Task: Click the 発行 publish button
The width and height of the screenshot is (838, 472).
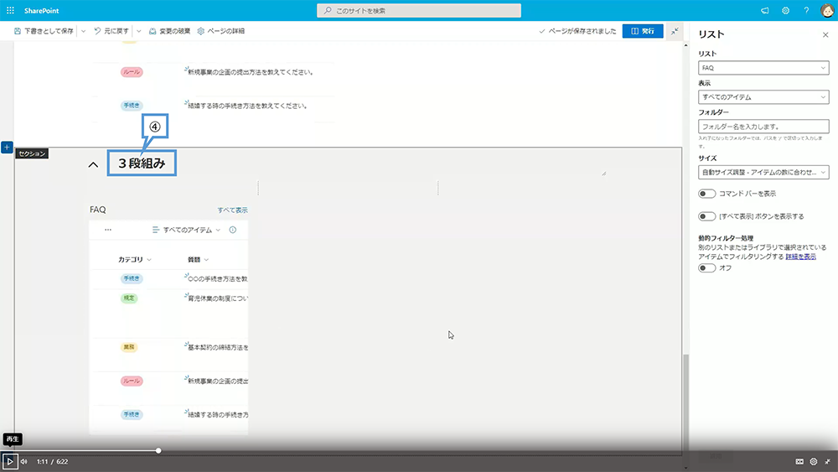Action: 643,31
